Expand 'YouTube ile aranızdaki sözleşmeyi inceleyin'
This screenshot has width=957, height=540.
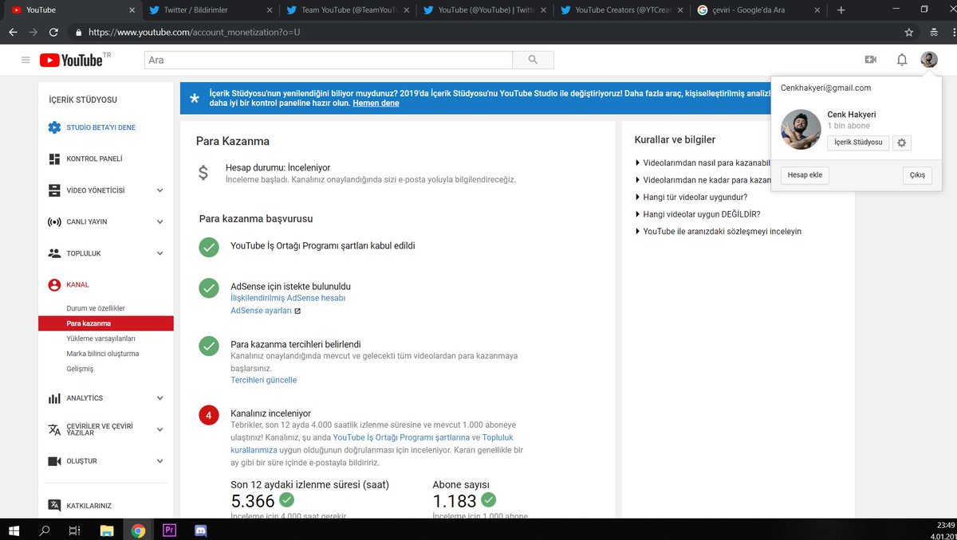pos(718,231)
